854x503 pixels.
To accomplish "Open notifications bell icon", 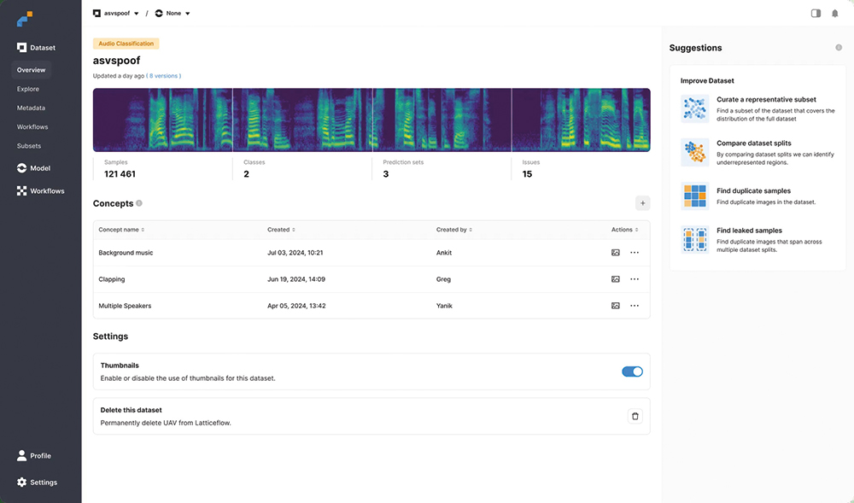I will tap(835, 13).
